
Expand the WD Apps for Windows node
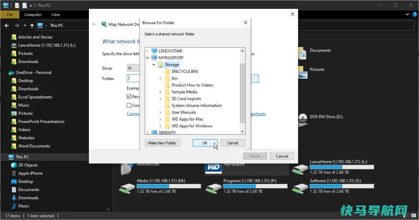160,126
